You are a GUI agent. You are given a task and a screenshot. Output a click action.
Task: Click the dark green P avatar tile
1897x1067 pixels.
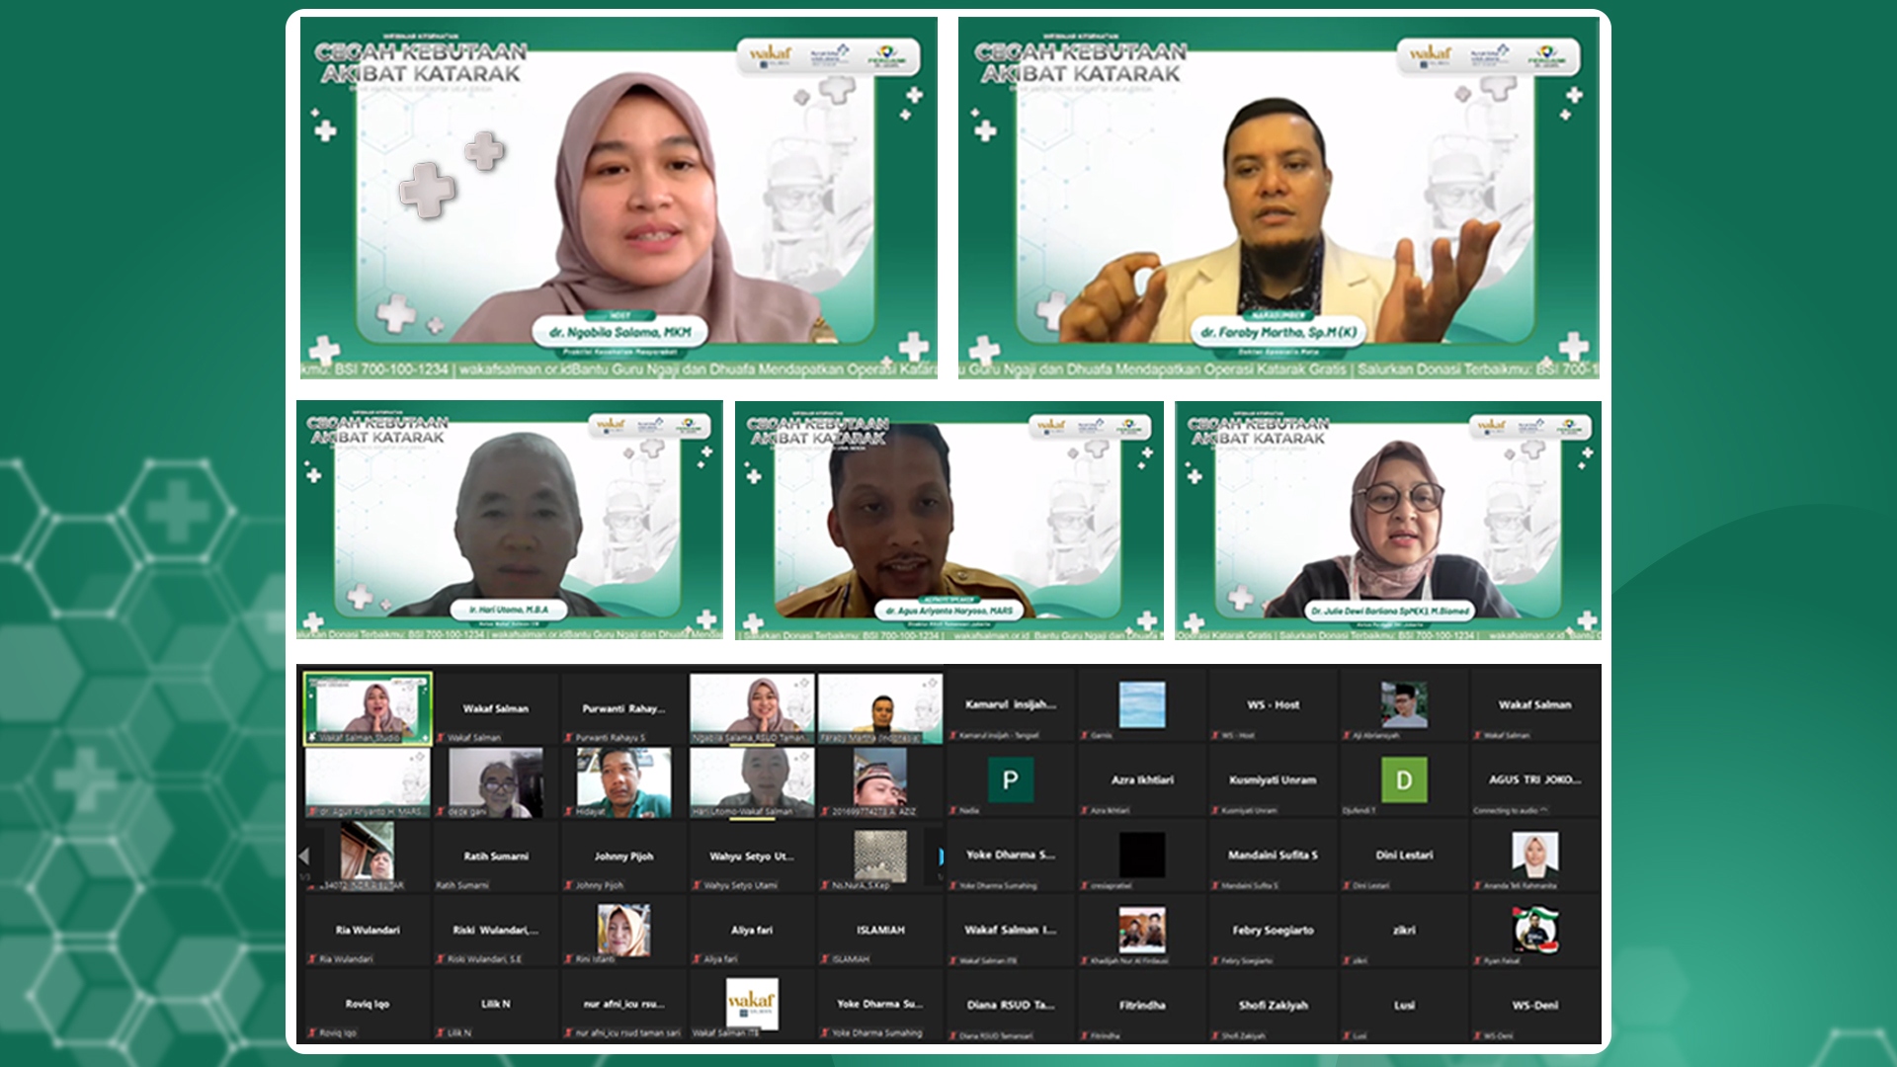pyautogui.click(x=1010, y=780)
